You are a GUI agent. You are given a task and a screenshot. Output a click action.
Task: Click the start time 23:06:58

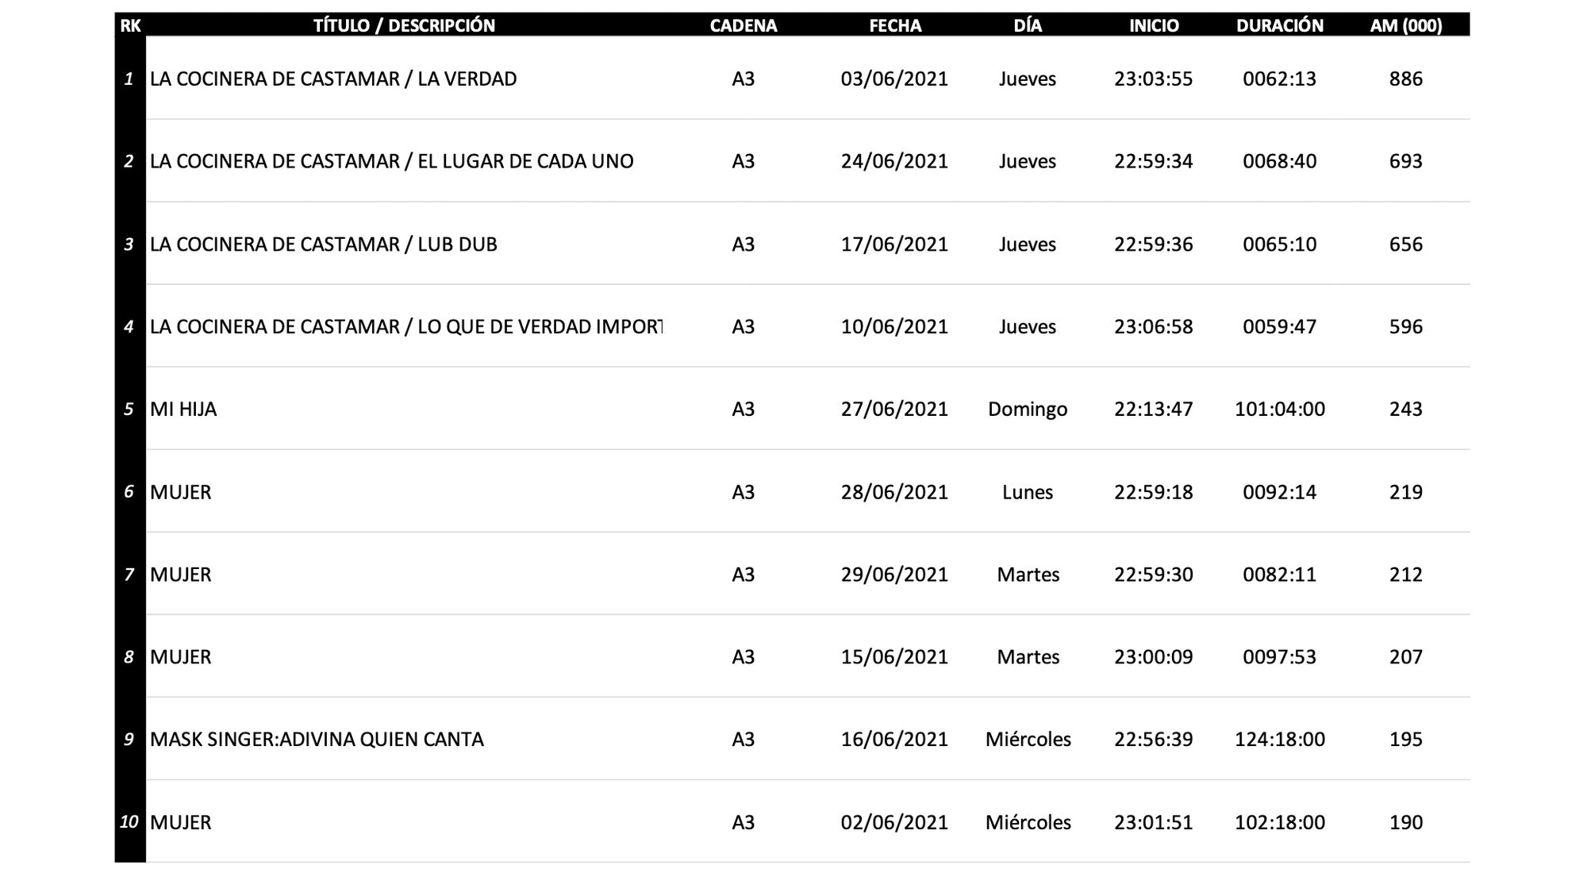click(1153, 327)
